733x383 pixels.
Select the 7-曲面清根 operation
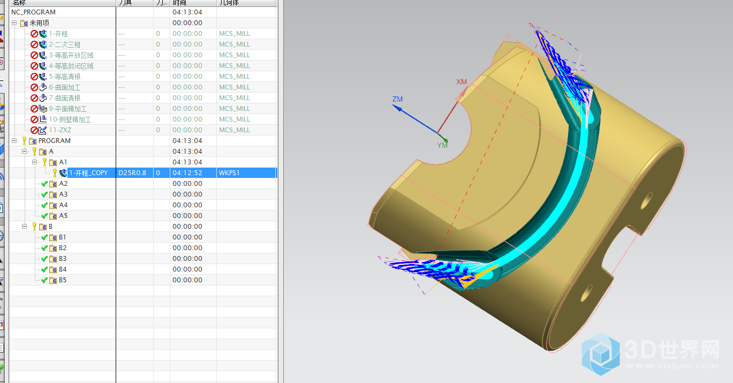[x=65, y=98]
